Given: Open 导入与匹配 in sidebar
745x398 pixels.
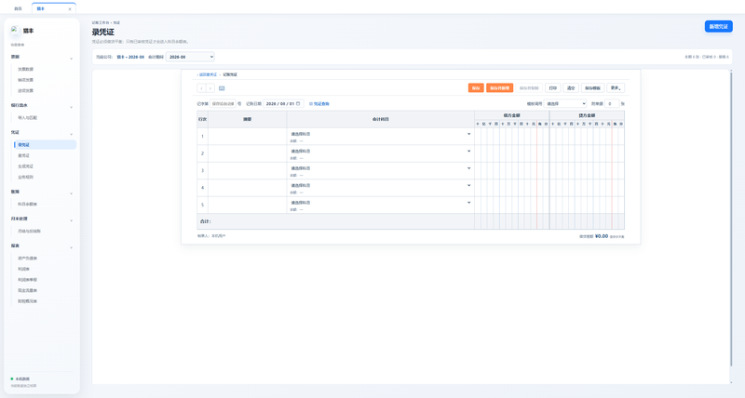Looking at the screenshot, I should click(28, 118).
